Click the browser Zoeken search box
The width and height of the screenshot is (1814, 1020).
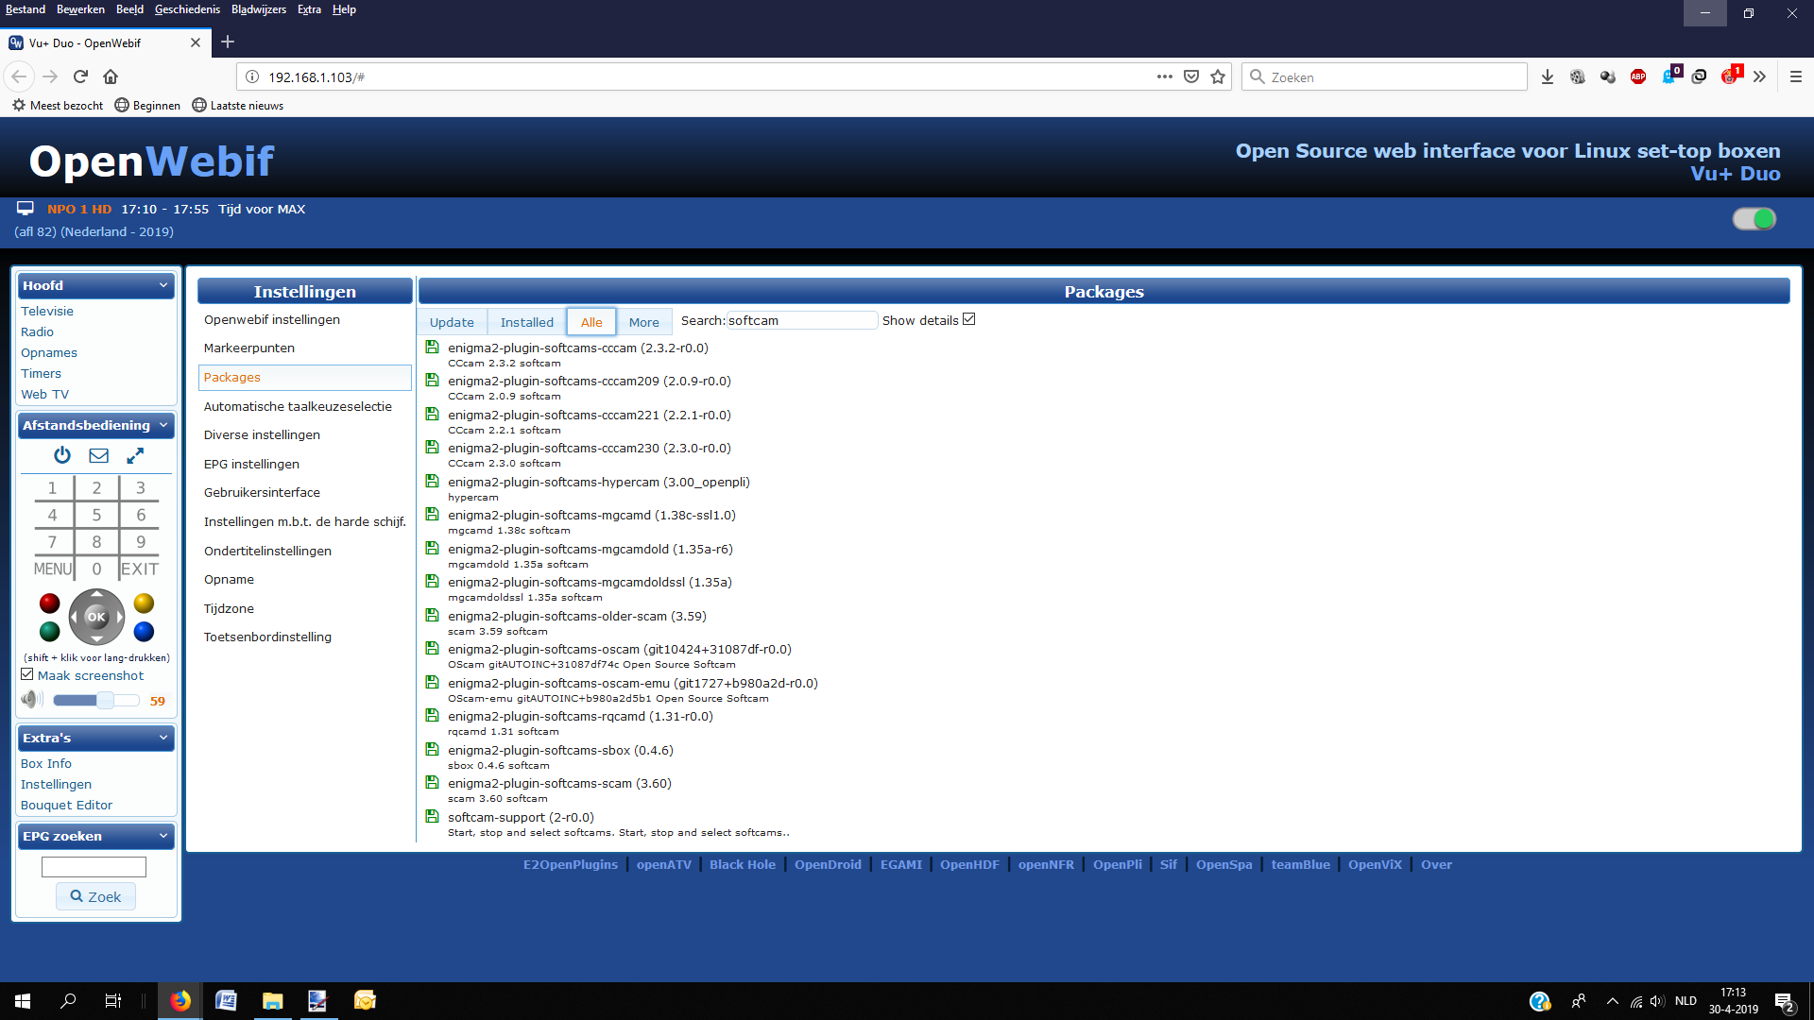tap(1385, 76)
